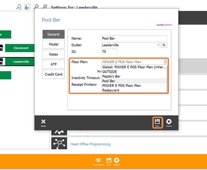Select Pepito's Bar floor plan
This screenshot has width=207, height=170.
[x=134, y=76]
